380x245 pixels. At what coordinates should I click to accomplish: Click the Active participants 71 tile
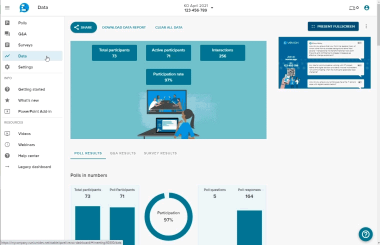(x=168, y=53)
